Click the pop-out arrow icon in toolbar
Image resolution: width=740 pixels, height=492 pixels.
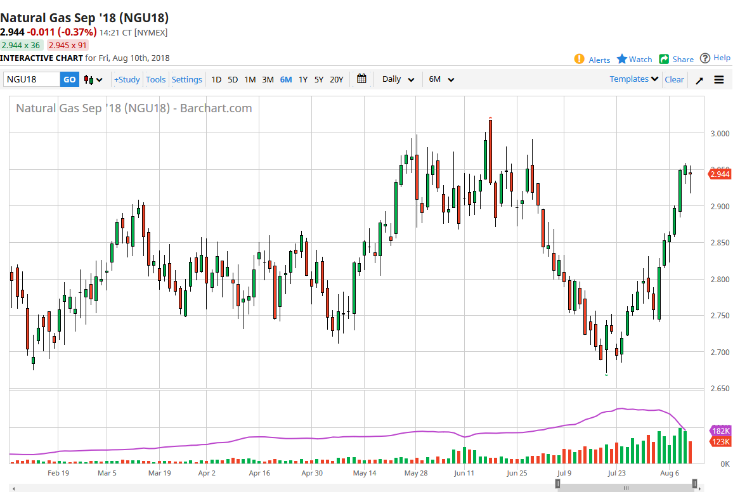coord(699,80)
